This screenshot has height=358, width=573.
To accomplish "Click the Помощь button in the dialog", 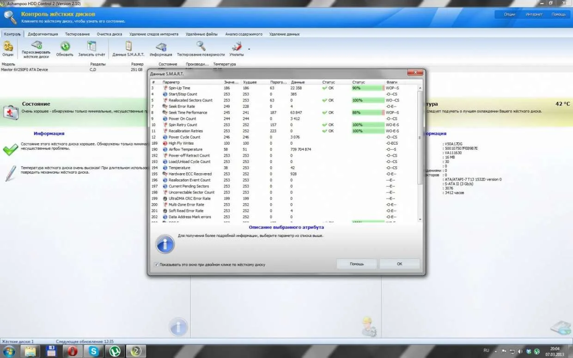I will pyautogui.click(x=356, y=264).
